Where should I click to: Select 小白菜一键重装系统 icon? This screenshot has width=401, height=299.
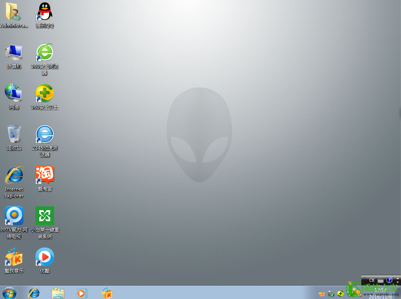click(45, 216)
